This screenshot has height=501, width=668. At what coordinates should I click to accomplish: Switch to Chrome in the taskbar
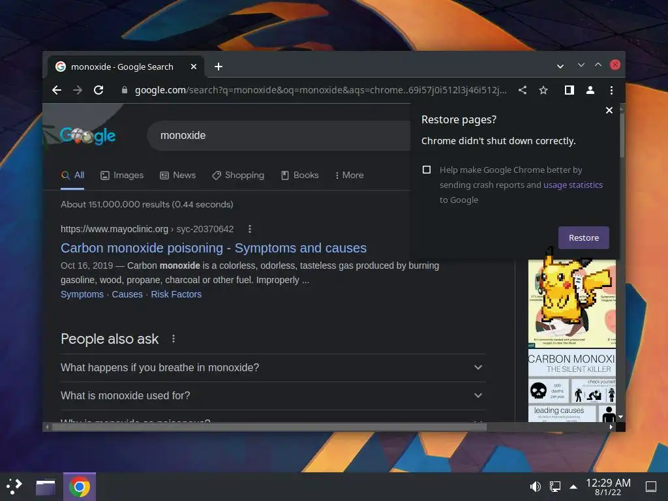click(x=80, y=487)
